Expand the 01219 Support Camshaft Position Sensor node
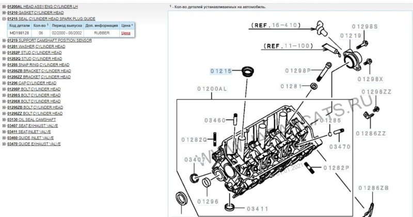413x217 pixels. 5,40
